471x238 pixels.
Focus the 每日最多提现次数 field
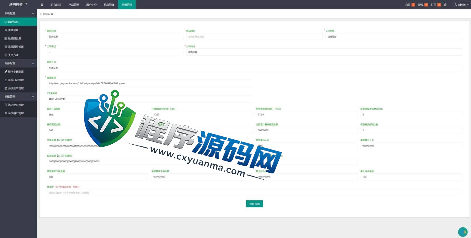coord(411,130)
